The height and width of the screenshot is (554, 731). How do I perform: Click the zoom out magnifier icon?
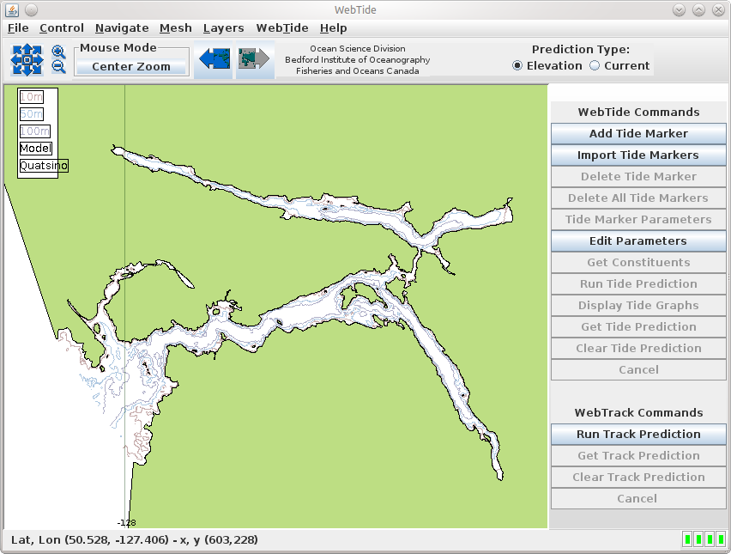point(58,67)
